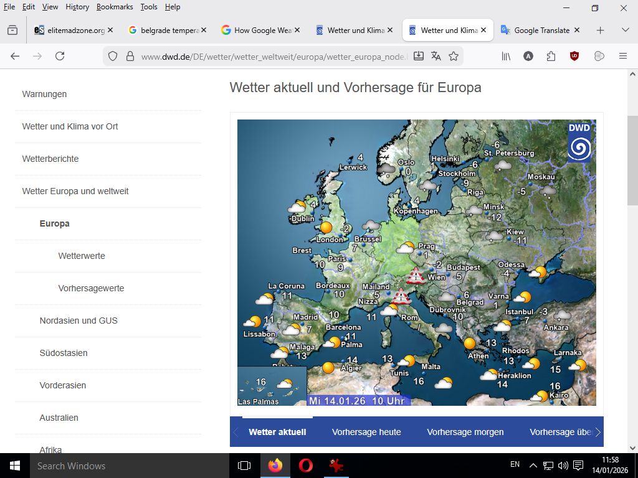Open the Firefox hamburger application menu

[x=622, y=56]
